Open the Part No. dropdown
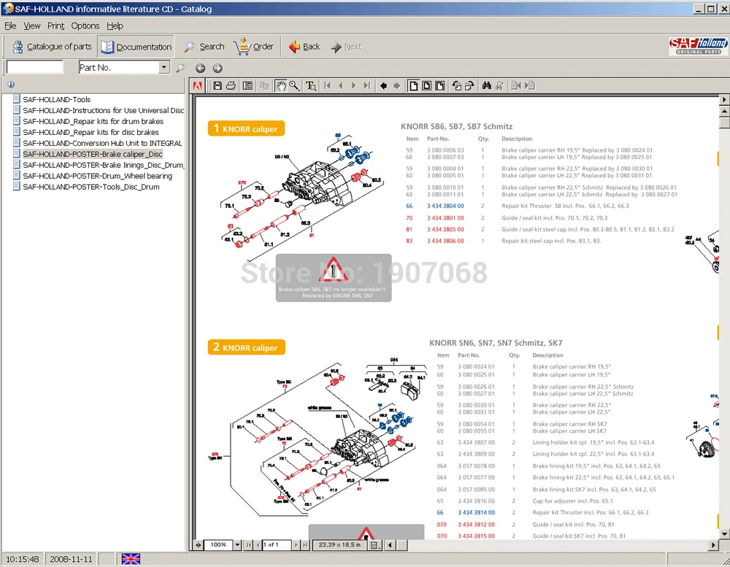Viewport: 730px width, 567px height. click(x=164, y=67)
